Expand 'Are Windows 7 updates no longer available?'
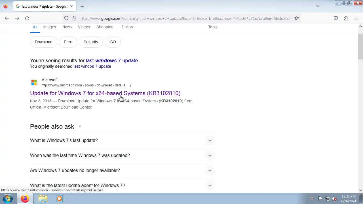The width and height of the screenshot is (363, 204). [122, 171]
